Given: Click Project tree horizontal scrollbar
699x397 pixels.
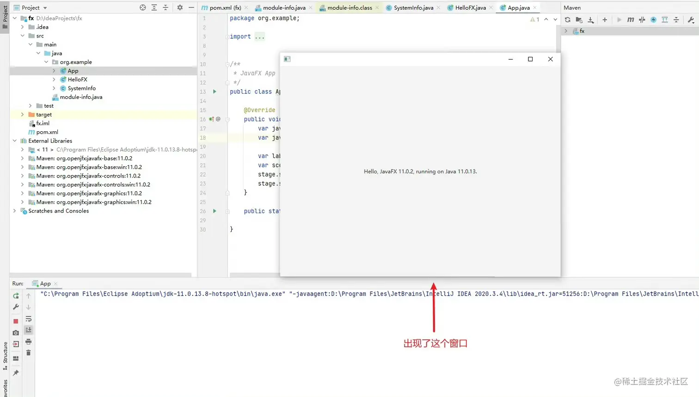Looking at the screenshot, I should pos(100,275).
